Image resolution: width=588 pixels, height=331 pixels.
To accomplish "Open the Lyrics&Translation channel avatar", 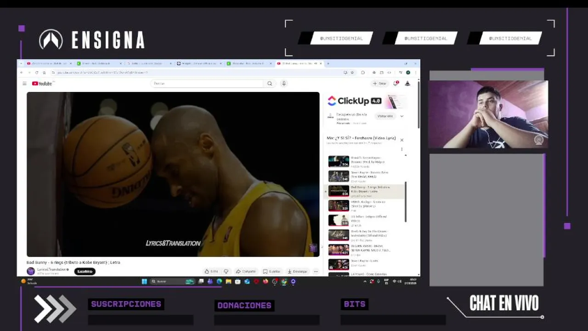I will click(31, 271).
